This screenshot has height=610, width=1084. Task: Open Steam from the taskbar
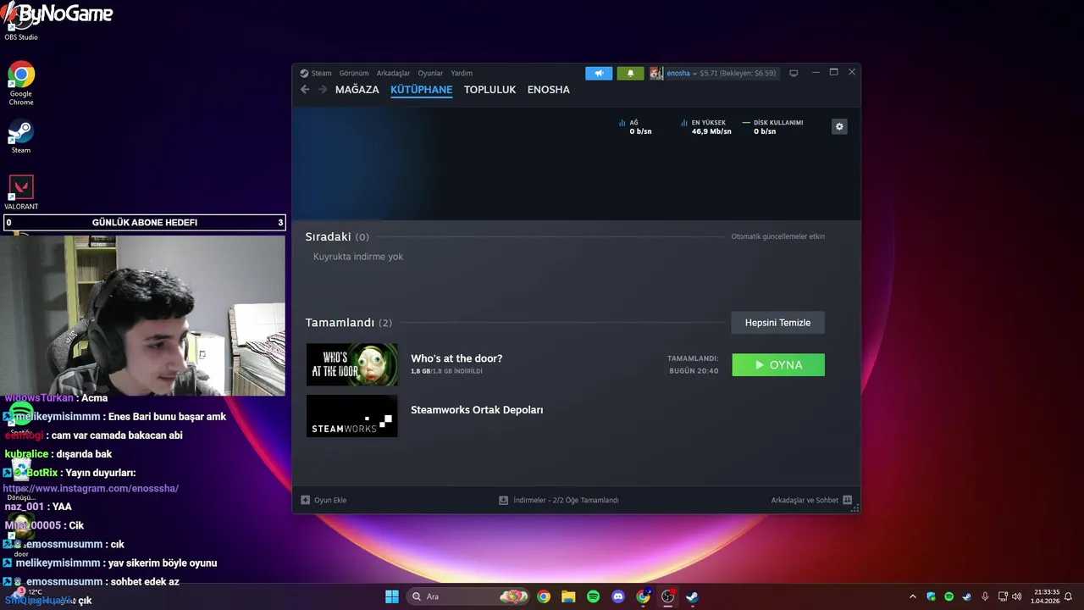pos(692,596)
